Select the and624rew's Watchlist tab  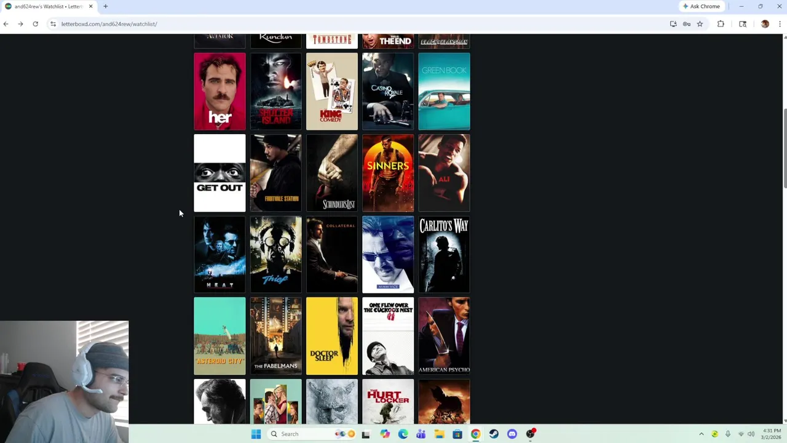click(49, 6)
